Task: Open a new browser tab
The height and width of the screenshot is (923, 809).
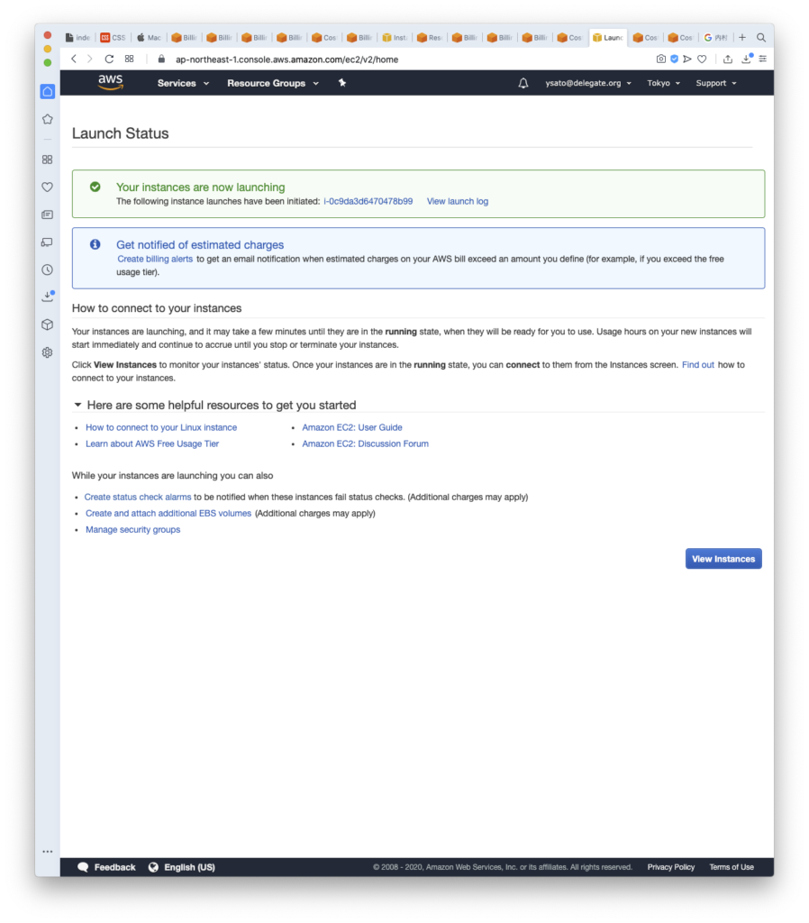Action: [x=742, y=38]
